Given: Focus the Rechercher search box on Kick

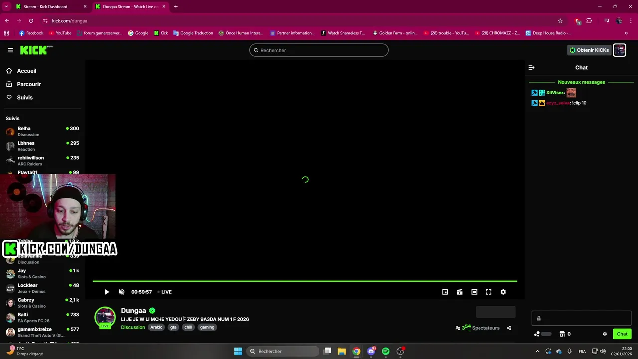Looking at the screenshot, I should pyautogui.click(x=319, y=50).
